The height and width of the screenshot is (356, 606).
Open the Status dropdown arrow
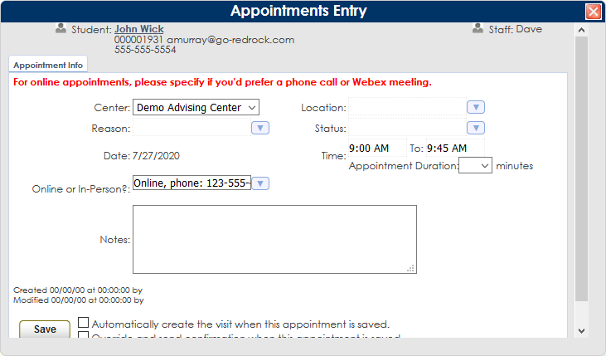point(476,128)
